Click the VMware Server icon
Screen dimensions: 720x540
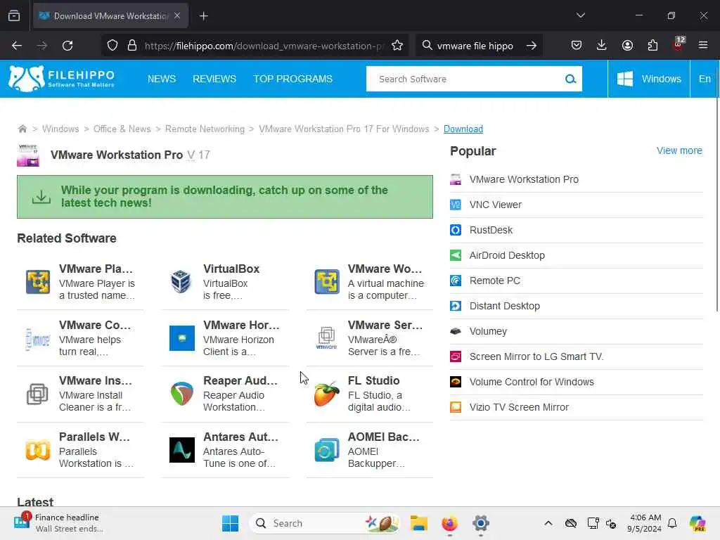[326, 338]
